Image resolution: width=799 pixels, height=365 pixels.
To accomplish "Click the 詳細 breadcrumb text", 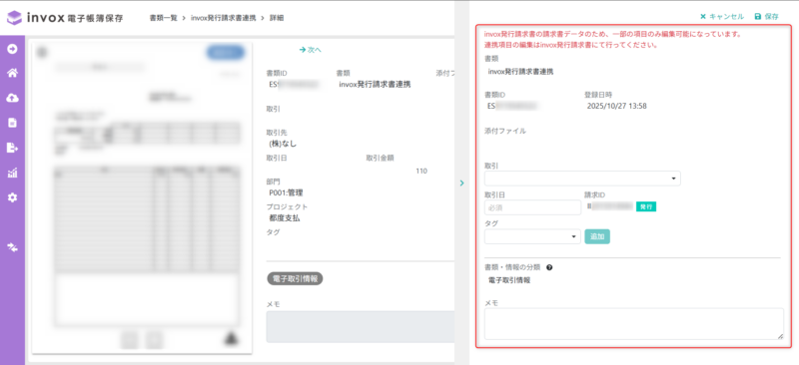I will 277,18.
